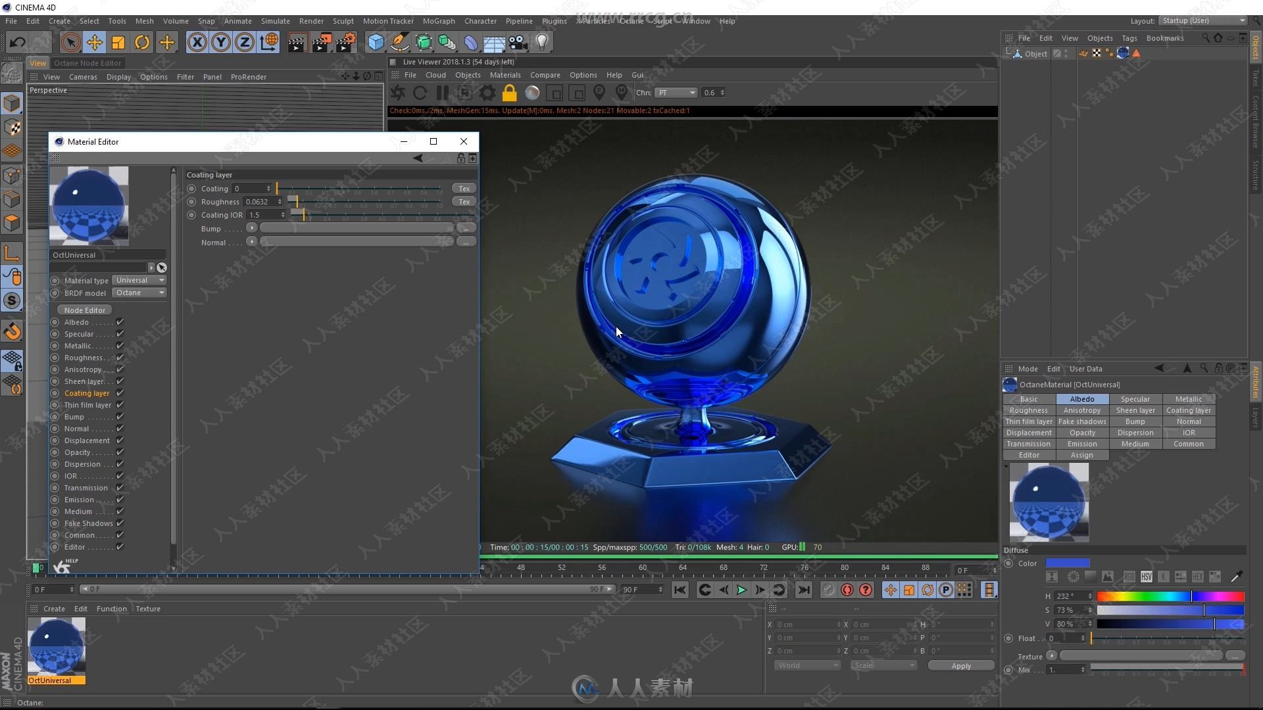Image resolution: width=1263 pixels, height=710 pixels.
Task: Click the Floor/environment grid icon
Action: (494, 43)
